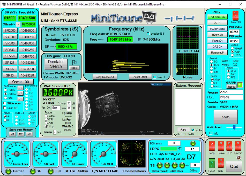Click the RF Power gauge
The image size is (246, 176).
pyautogui.click(x=74, y=154)
